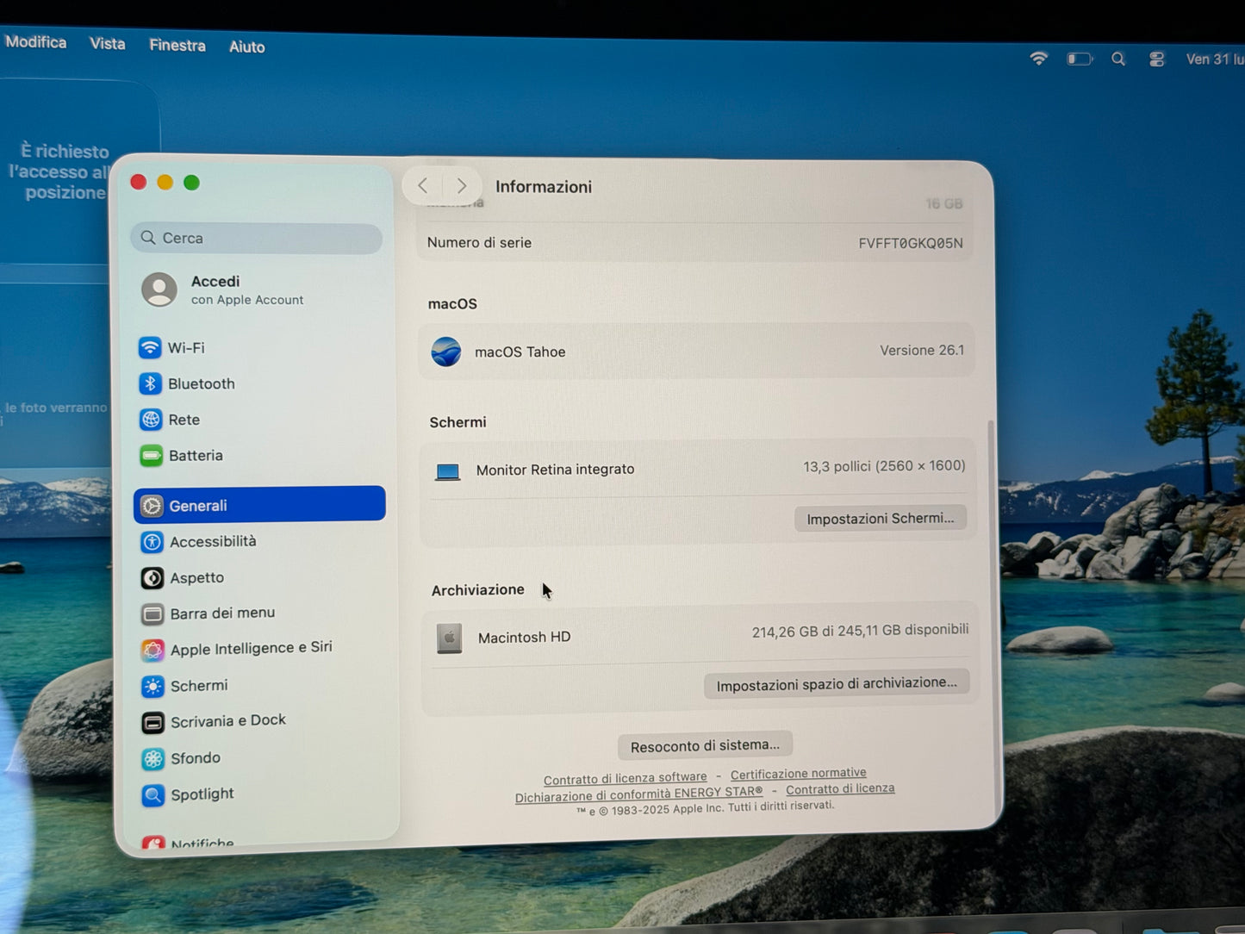1245x934 pixels.
Task: Click the macOS Tahoe logo icon
Action: (446, 352)
